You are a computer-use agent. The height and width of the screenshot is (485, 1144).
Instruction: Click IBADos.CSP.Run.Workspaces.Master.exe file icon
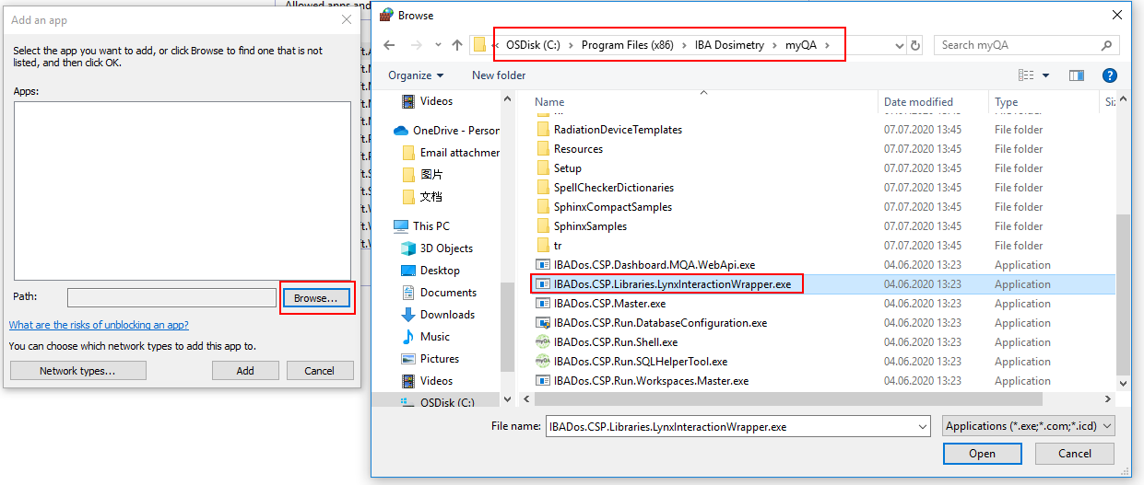pyautogui.click(x=543, y=381)
